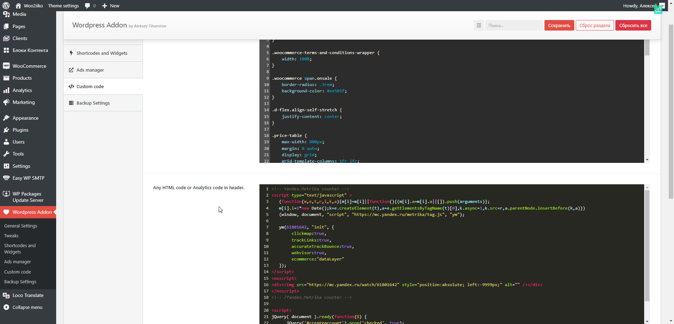This screenshot has height=324, width=674.
Task: Open the Products box icon
Action: point(6,78)
